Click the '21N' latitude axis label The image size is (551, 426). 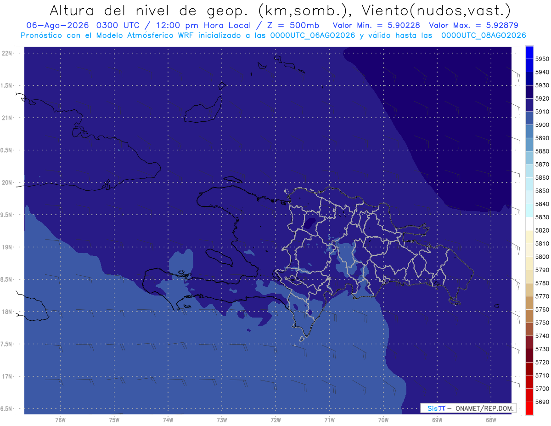point(7,118)
